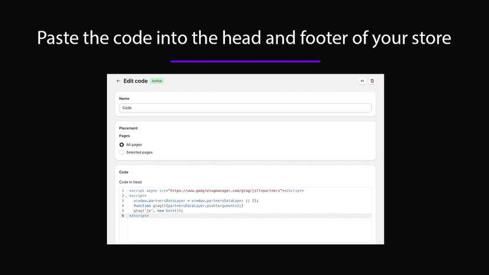Image resolution: width=489 pixels, height=275 pixels.
Task: Click the googletagmanager script tag on line 1
Action: [x=216, y=191]
